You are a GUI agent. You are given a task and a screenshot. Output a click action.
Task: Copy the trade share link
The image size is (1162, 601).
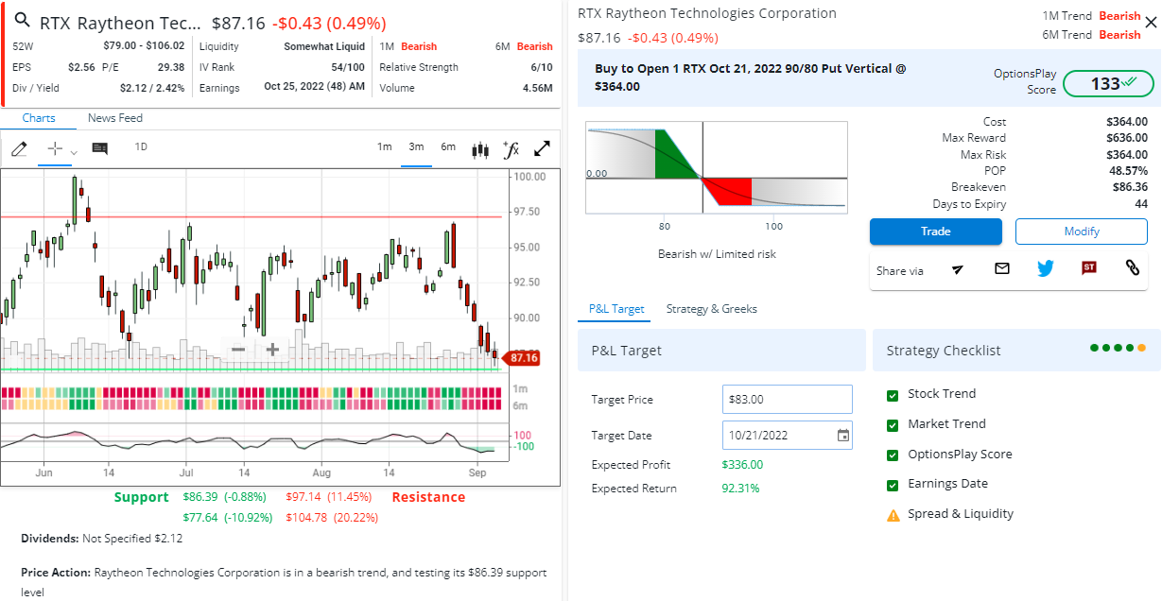click(1133, 268)
